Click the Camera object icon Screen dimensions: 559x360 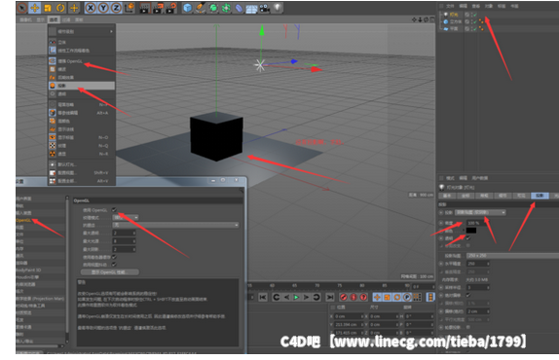(265, 8)
